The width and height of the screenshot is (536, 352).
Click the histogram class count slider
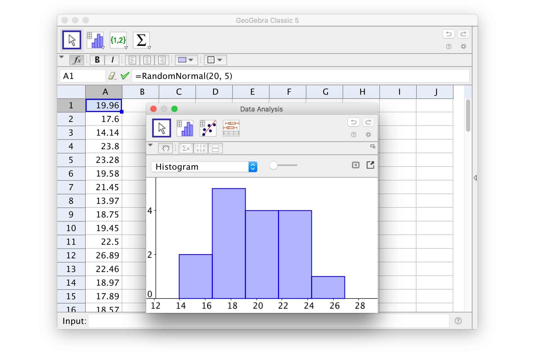pos(284,165)
